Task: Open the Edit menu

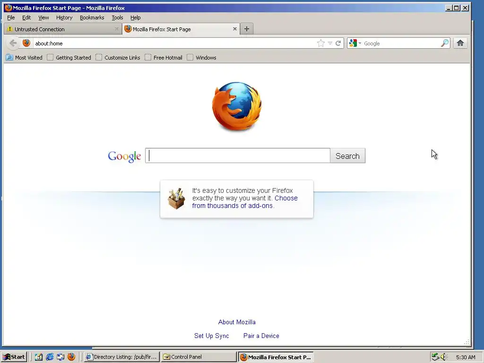Action: [x=26, y=17]
